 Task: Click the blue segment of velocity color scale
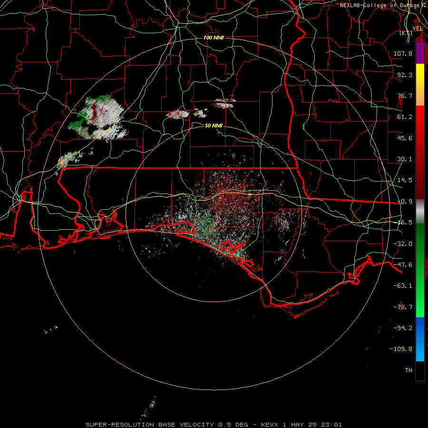click(420, 339)
